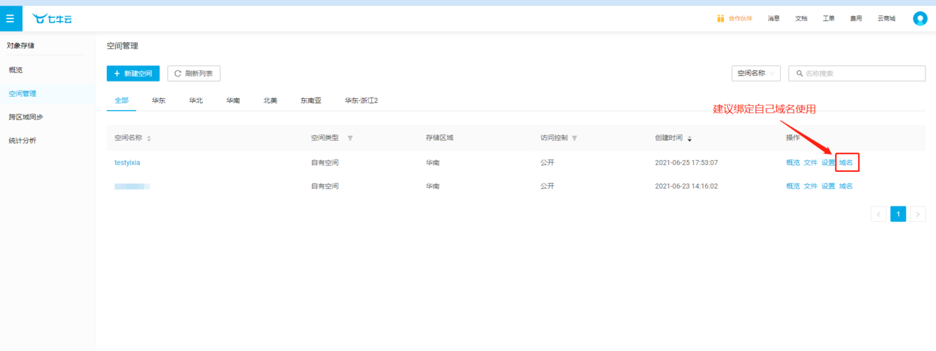The image size is (936, 351).
Task: Open the user avatar menu
Action: (920, 19)
